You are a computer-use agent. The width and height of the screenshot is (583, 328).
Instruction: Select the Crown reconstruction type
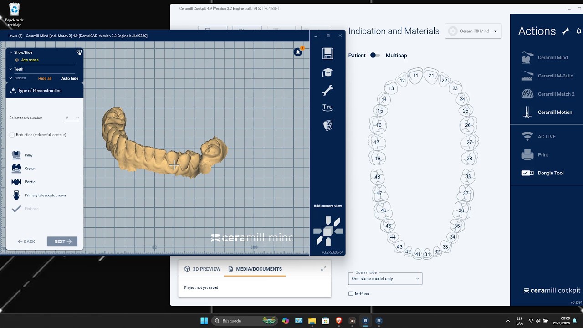(x=24, y=169)
